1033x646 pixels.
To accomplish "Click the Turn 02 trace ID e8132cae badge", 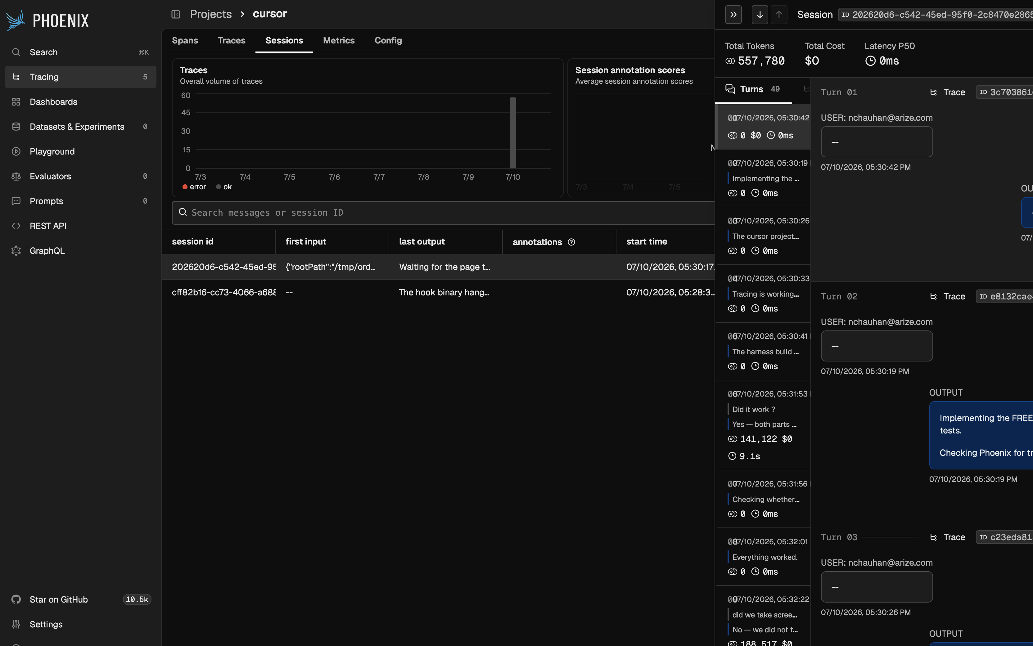I will (1004, 297).
